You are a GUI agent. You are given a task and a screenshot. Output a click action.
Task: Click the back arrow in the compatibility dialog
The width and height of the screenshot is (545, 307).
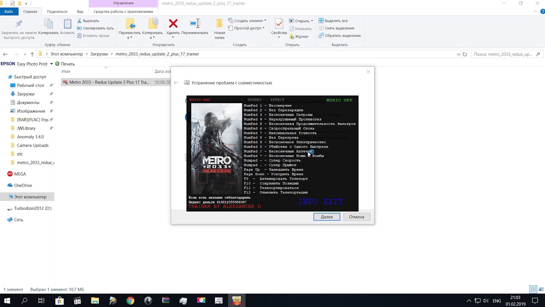[x=176, y=83]
